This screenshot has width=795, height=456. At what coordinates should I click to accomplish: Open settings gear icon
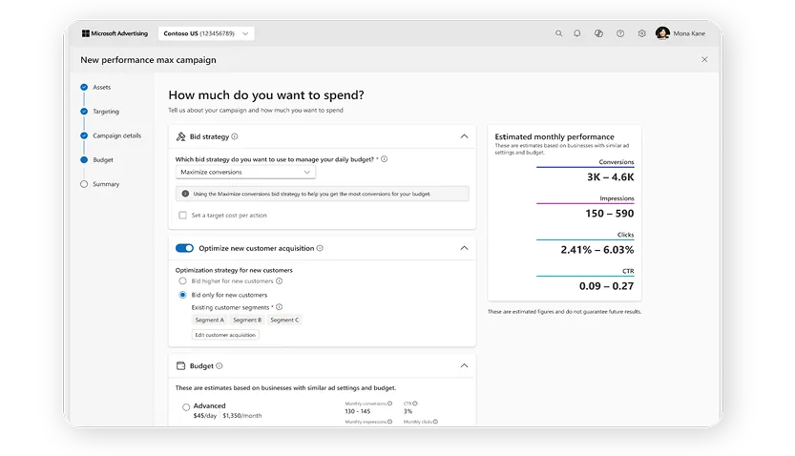(642, 33)
